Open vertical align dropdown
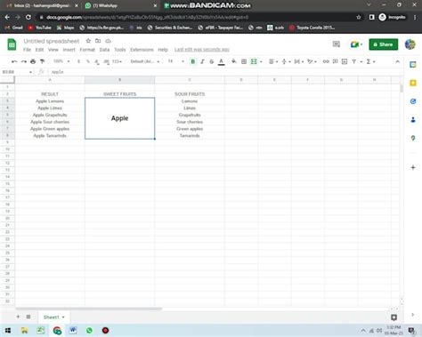Viewport: 422px width, 337px height. (x=286, y=61)
